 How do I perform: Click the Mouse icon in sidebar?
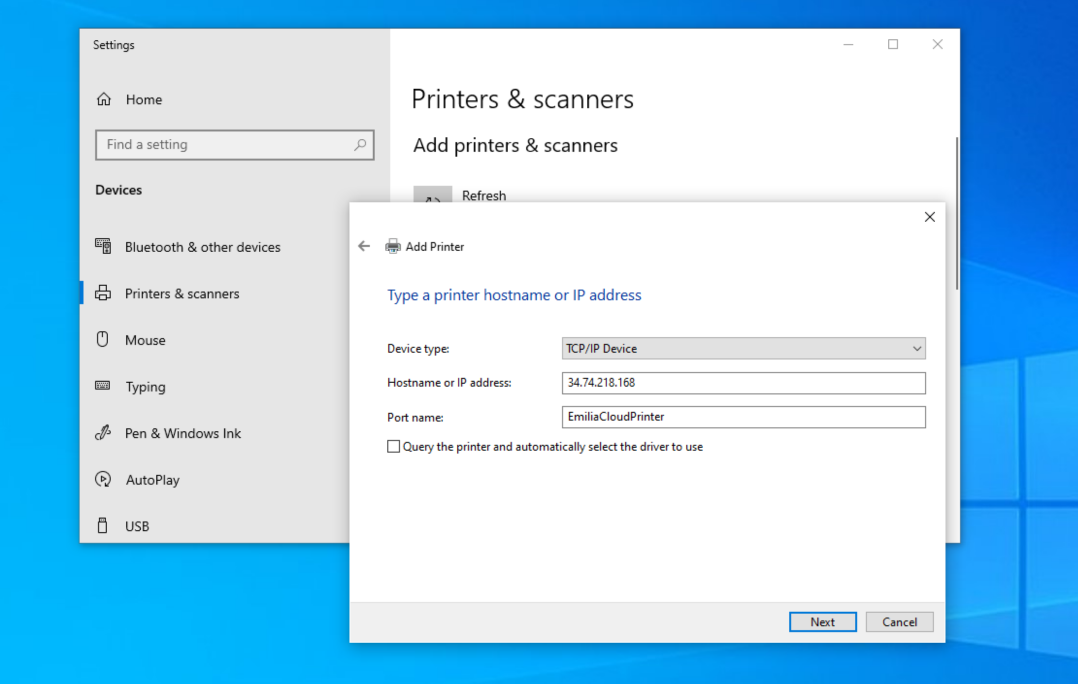pos(102,340)
